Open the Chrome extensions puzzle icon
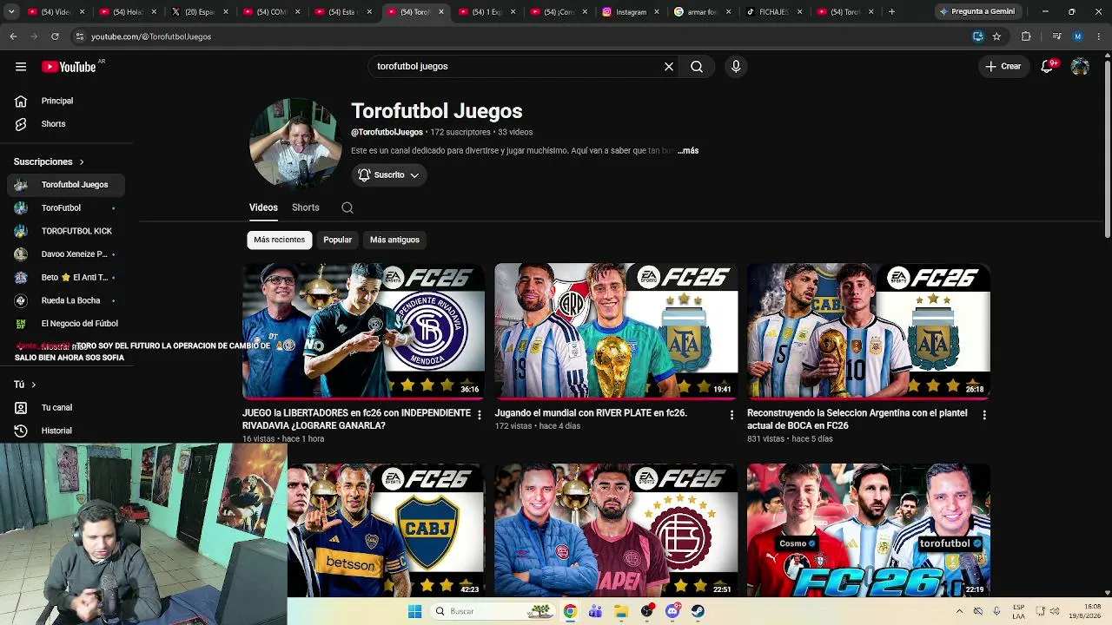 [x=1026, y=36]
